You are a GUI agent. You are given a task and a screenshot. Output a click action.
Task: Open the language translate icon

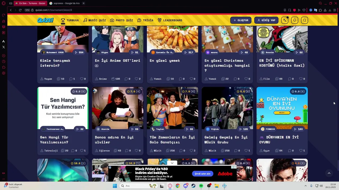coord(285,20)
